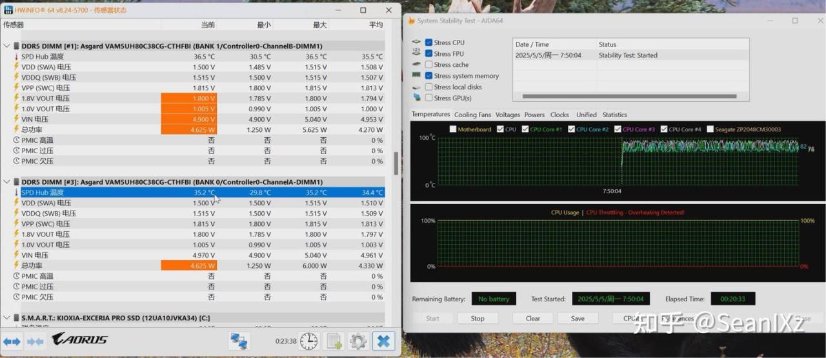Uncheck the Stress CPU checkbox
826x358 pixels.
(x=428, y=42)
